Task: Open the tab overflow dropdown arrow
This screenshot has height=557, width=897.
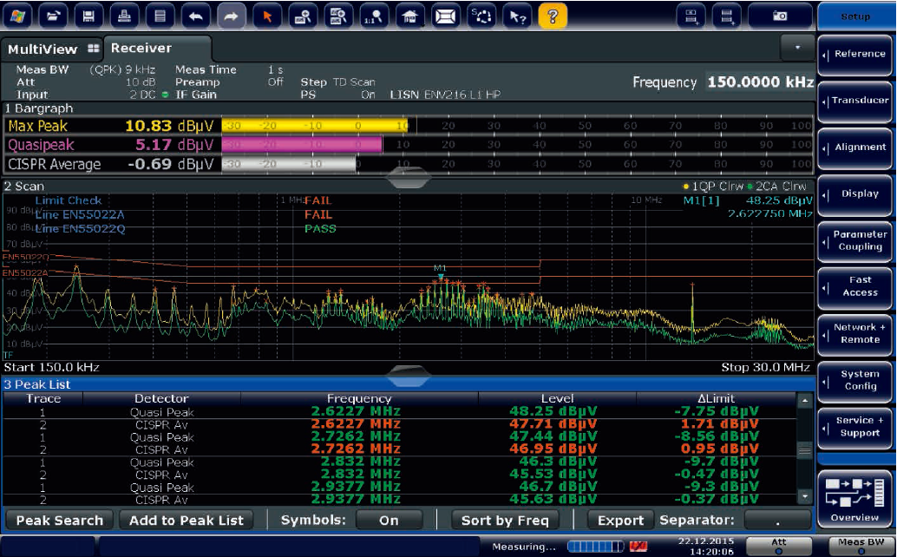Action: pyautogui.click(x=797, y=48)
